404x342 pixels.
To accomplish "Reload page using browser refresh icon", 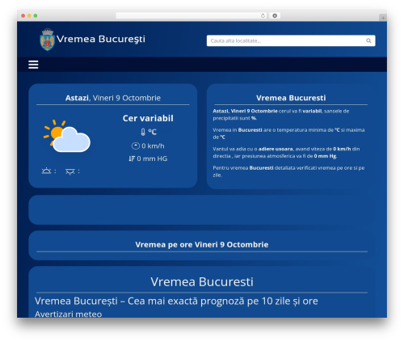I will 263,16.
